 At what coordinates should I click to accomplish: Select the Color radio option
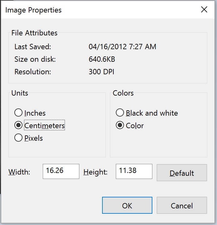click(x=120, y=126)
